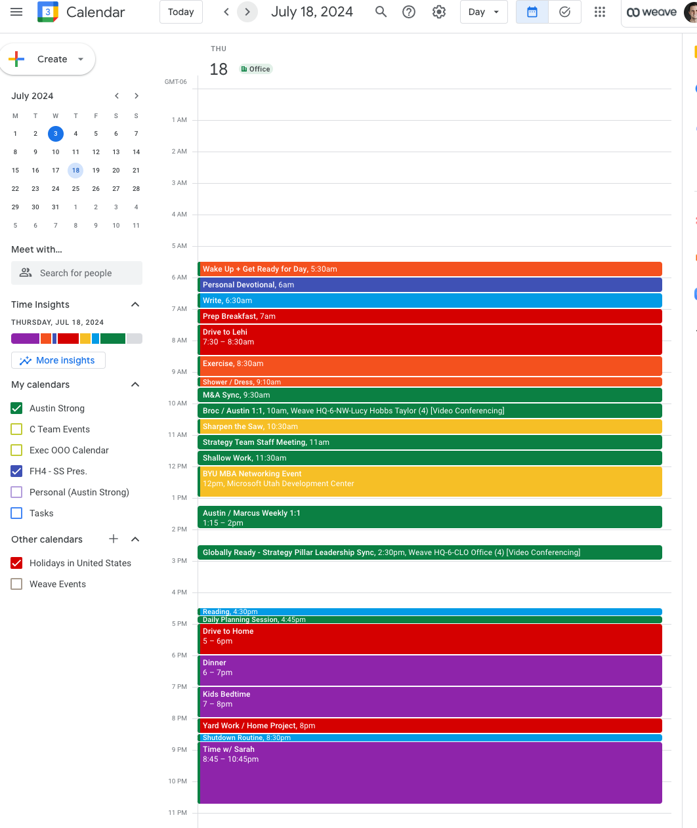The height and width of the screenshot is (828, 697).
Task: Open the Google apps grid
Action: point(600,12)
